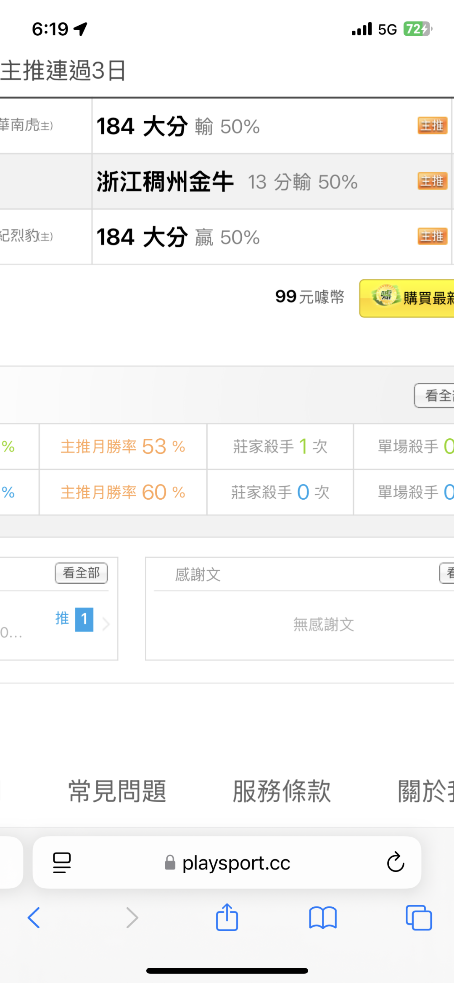
Task: Select the blue page 1 box
Action: pyautogui.click(x=84, y=619)
